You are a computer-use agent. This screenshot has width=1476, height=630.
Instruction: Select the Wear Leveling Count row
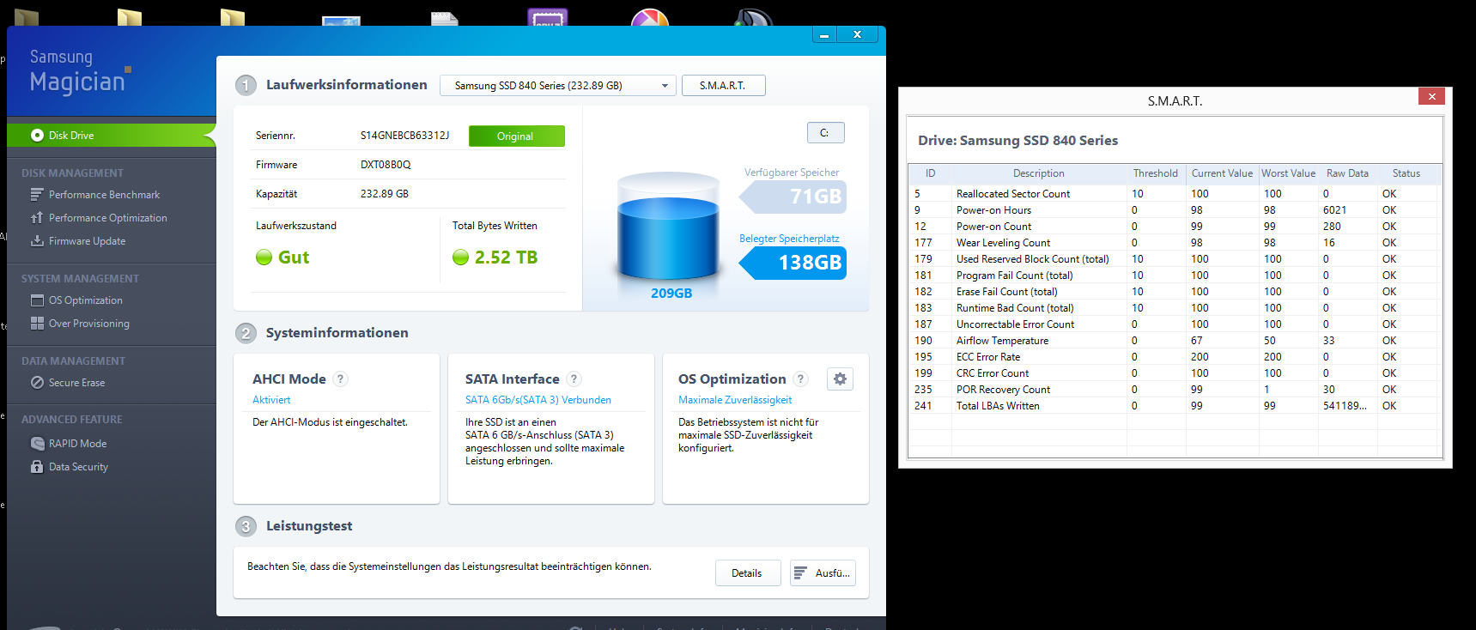tap(1175, 243)
